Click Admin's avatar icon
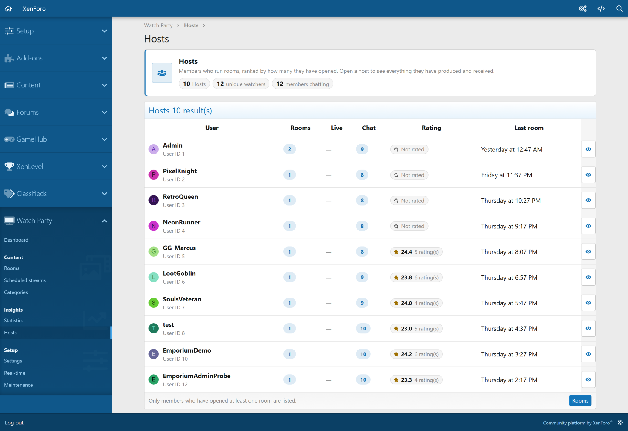 point(154,149)
